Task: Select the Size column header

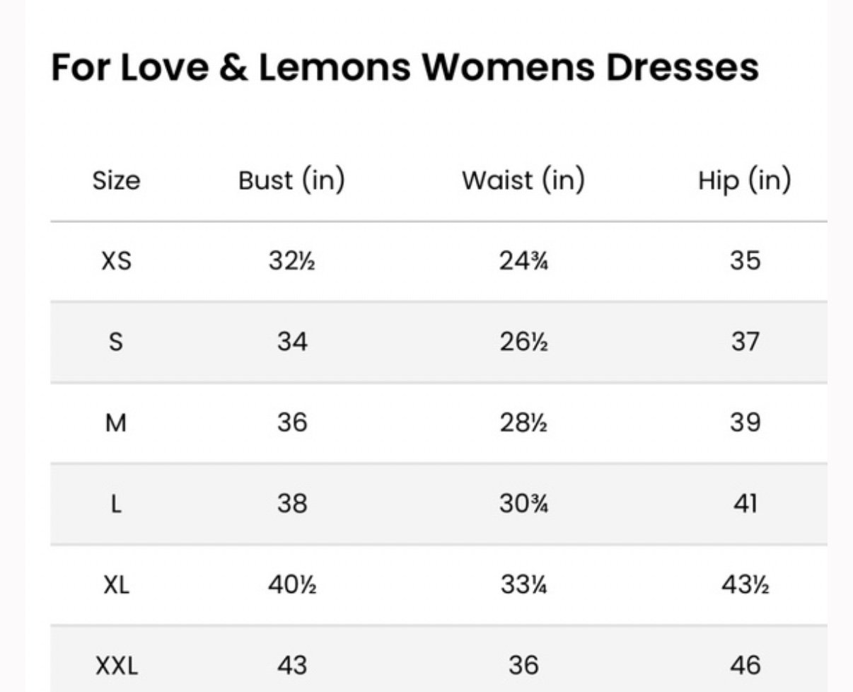Action: [x=116, y=180]
